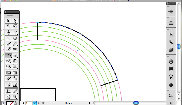Viewport: 182px width, 105px height.
Task: Pick the Line Segment tool
Action: pos(9,38)
